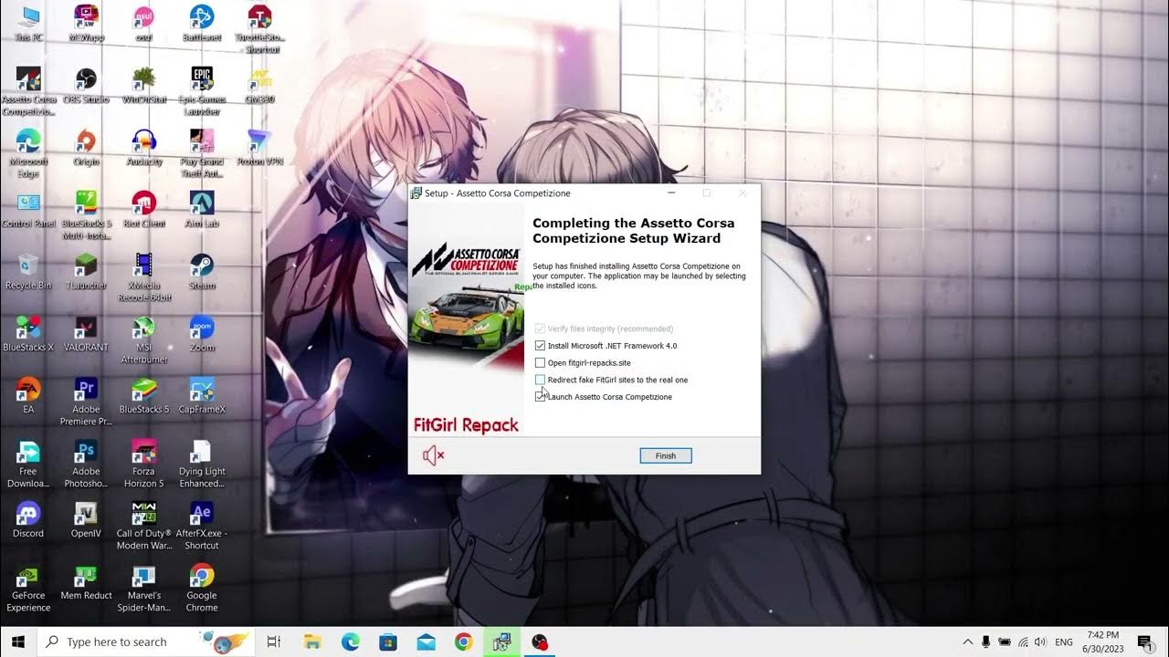The image size is (1169, 657).
Task: Select the GeForce Experience desktop icon
Action: [28, 588]
